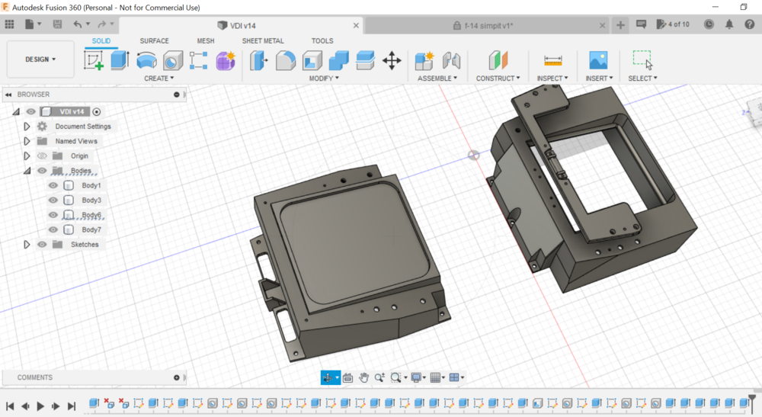Hide Body1 using its eye icon
Screen dimensions: 762x417
point(53,185)
